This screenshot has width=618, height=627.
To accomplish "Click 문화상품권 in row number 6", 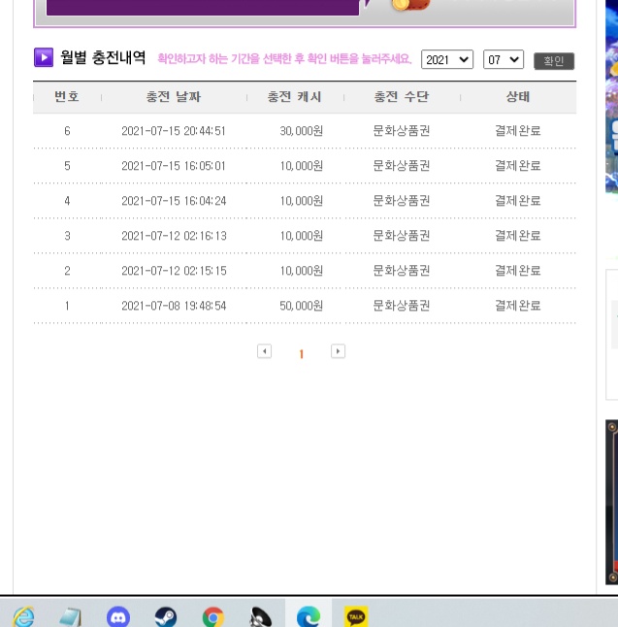I will (x=401, y=130).
